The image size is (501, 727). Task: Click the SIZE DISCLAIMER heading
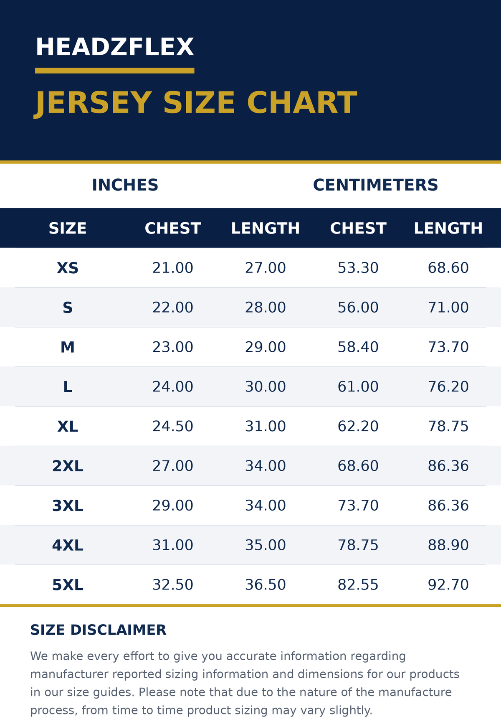point(98,630)
